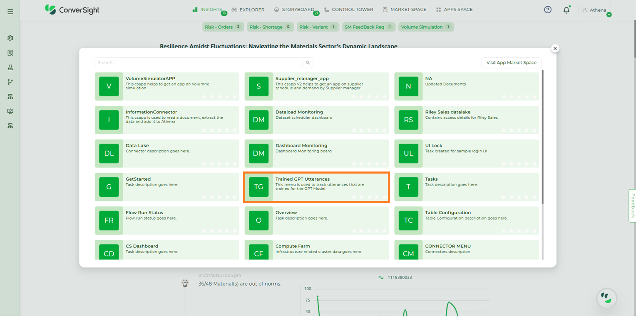Image resolution: width=636 pixels, height=316 pixels.
Task: Click the I icon of InformationConnector
Action: [x=109, y=120]
